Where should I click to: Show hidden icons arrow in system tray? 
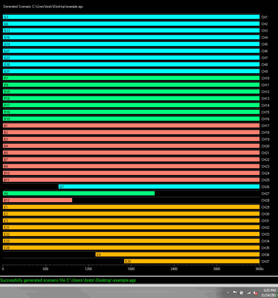coord(228,293)
